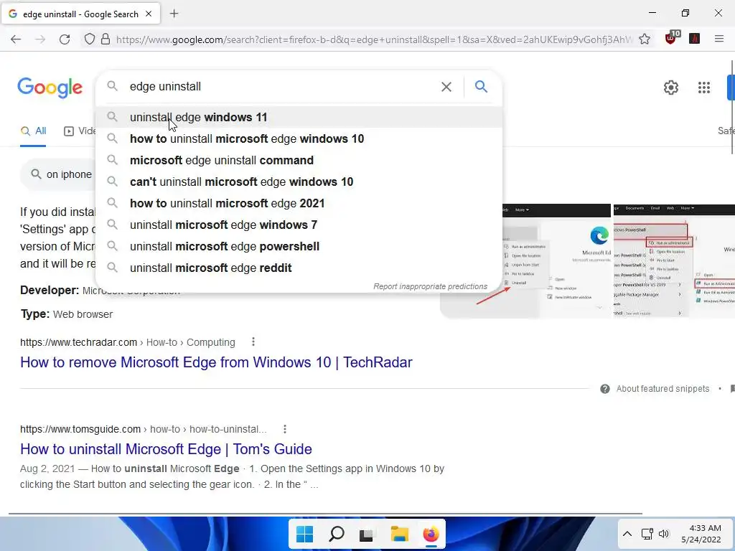This screenshot has width=735, height=551.
Task: Open the Firefox hamburger application menu
Action: coord(719,39)
